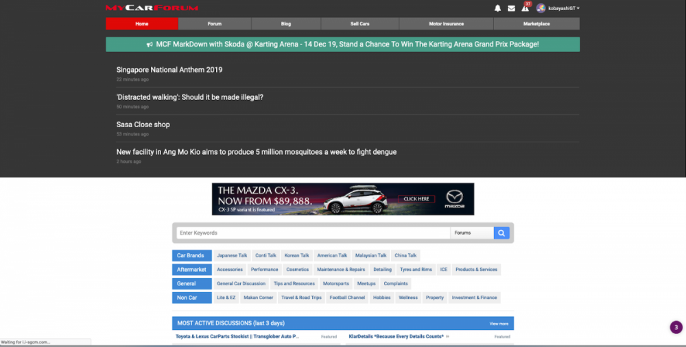Click the purple floating badge showing 3

(x=676, y=327)
